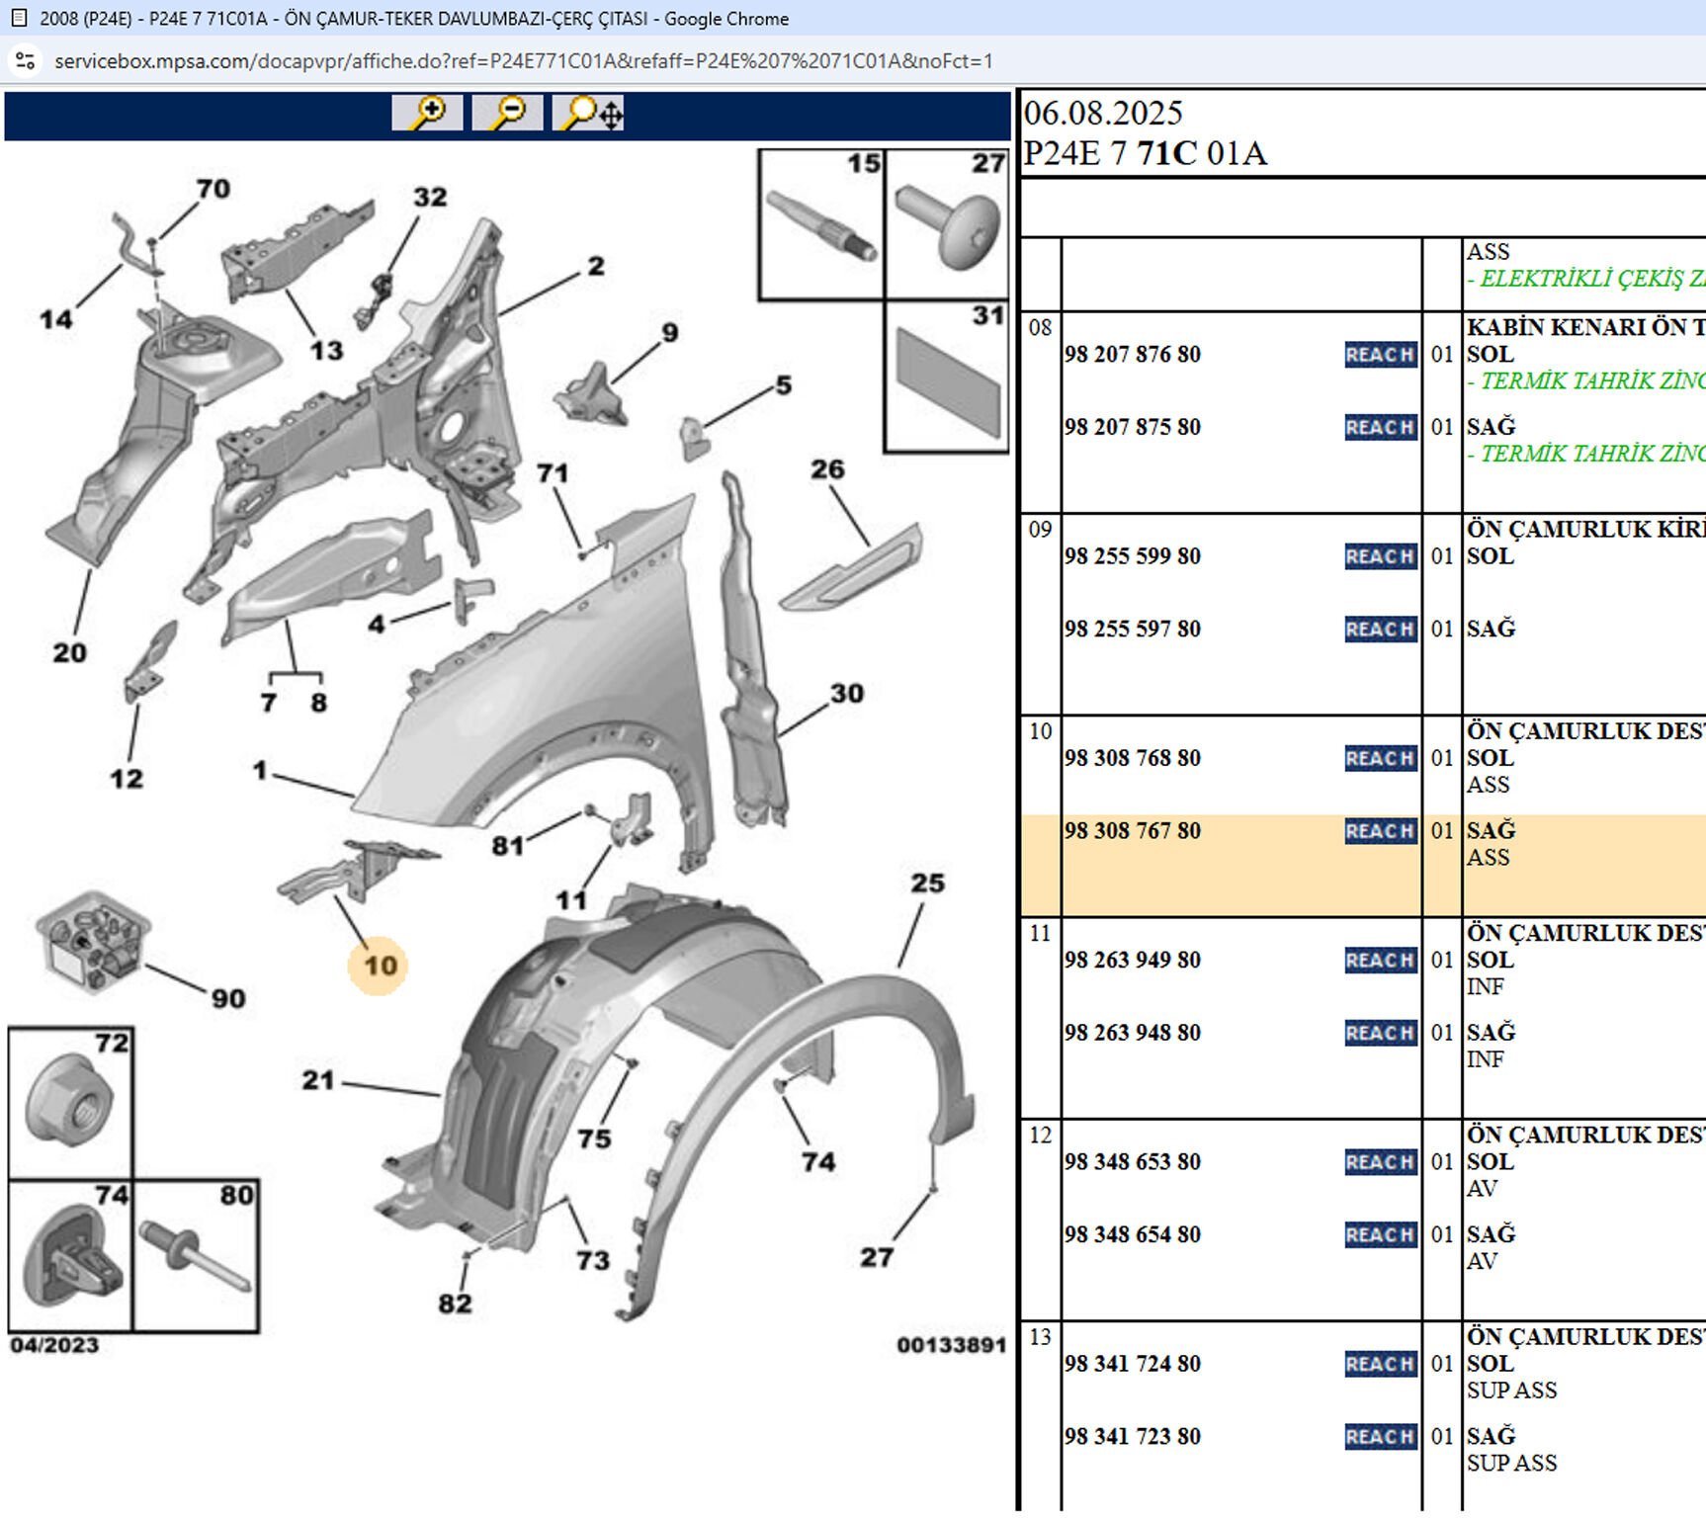The height and width of the screenshot is (1518, 1706).
Task: Click the zoom in magnifier icon
Action: (x=427, y=113)
